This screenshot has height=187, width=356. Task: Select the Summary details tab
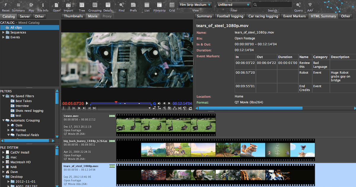204,16
